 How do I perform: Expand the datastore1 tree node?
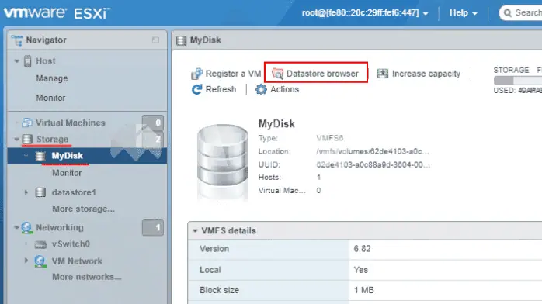click(x=26, y=192)
